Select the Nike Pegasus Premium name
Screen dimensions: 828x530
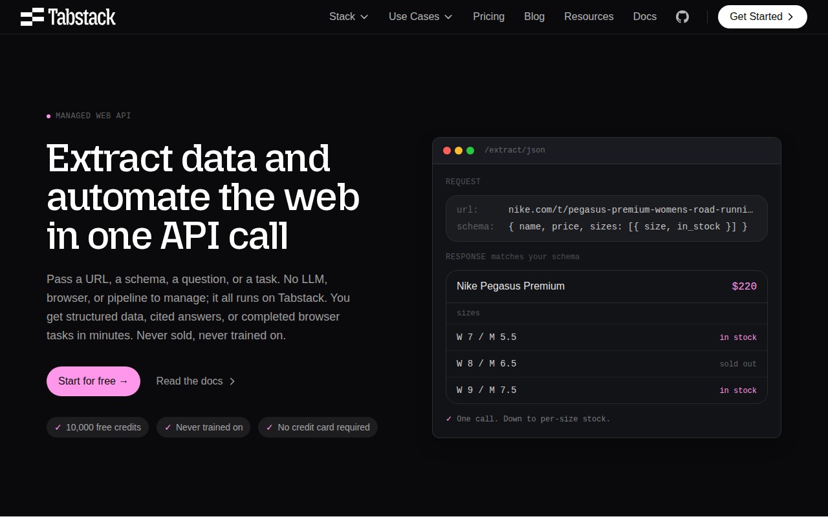(x=510, y=286)
